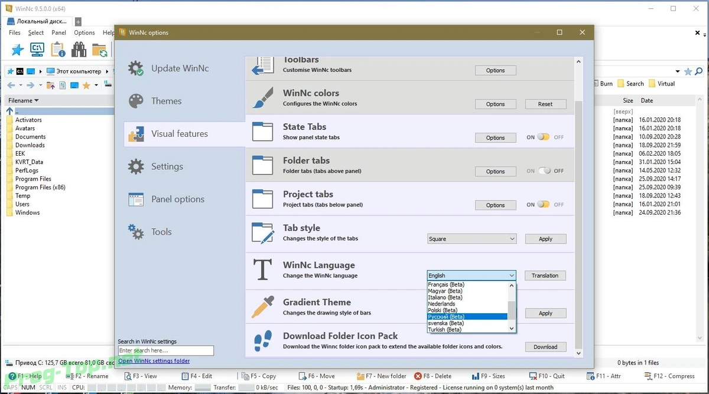
Task: Click the yellow star bookmark icon
Action: tap(86, 86)
